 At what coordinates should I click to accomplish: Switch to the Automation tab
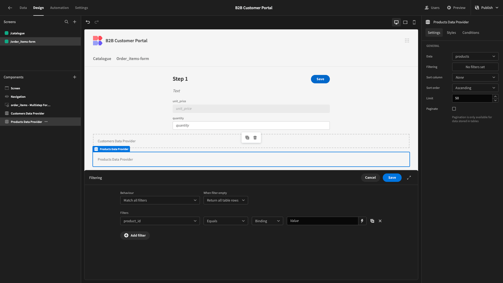click(59, 8)
